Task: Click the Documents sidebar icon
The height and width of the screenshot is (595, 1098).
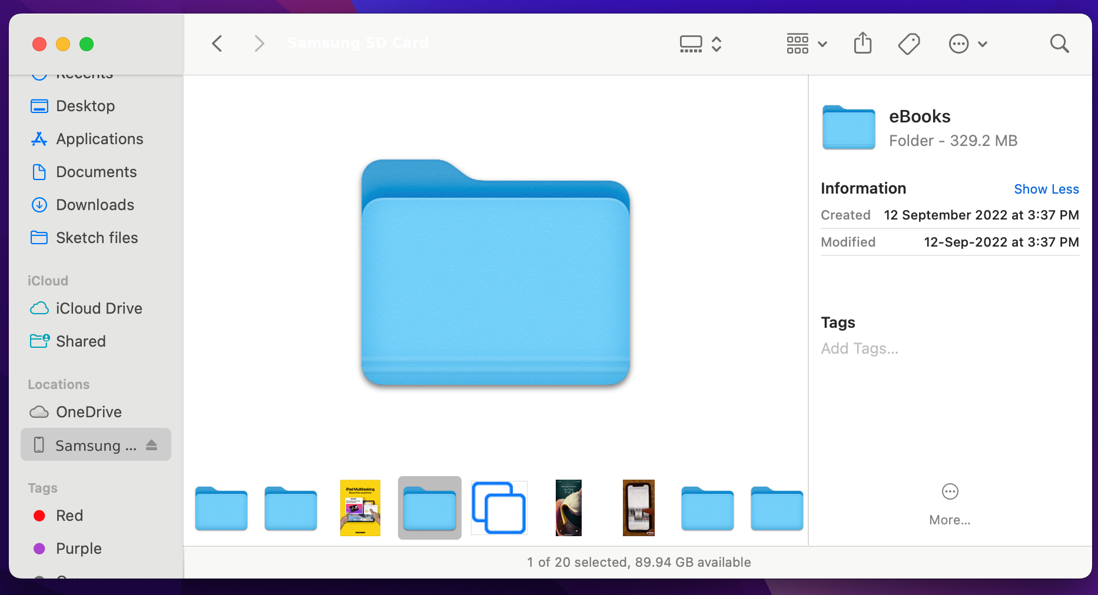Action: 39,172
